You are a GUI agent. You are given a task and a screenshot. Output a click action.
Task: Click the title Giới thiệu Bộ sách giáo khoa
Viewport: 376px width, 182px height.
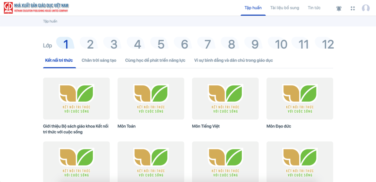76,129
